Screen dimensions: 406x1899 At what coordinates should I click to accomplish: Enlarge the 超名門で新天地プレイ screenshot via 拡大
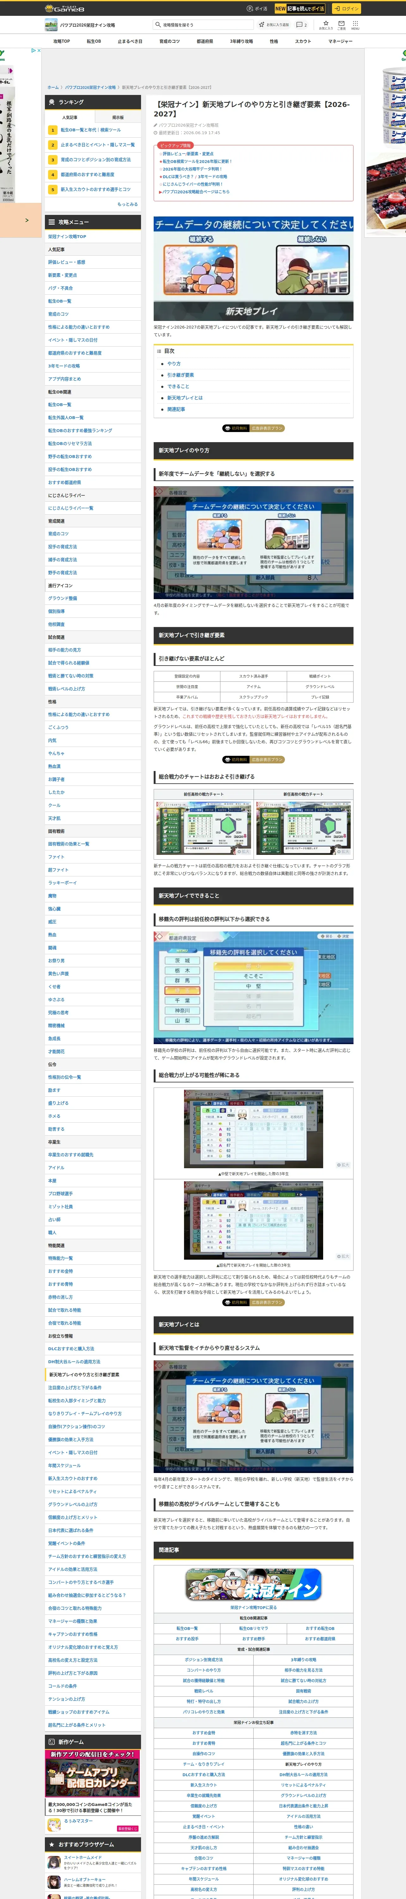click(x=343, y=1256)
